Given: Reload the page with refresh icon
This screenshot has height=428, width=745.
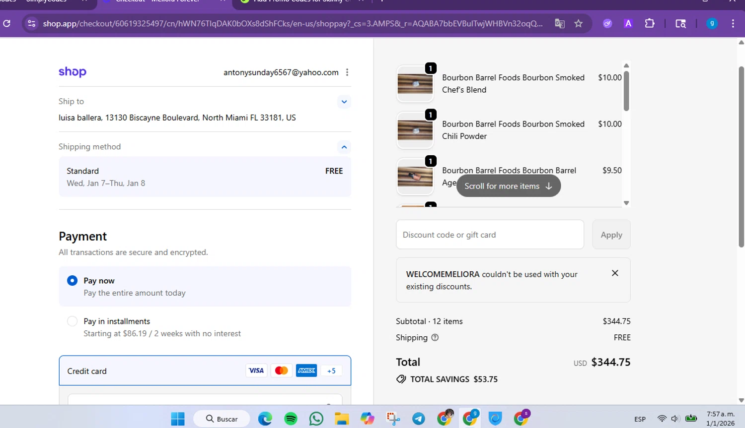Looking at the screenshot, I should pos(7,23).
